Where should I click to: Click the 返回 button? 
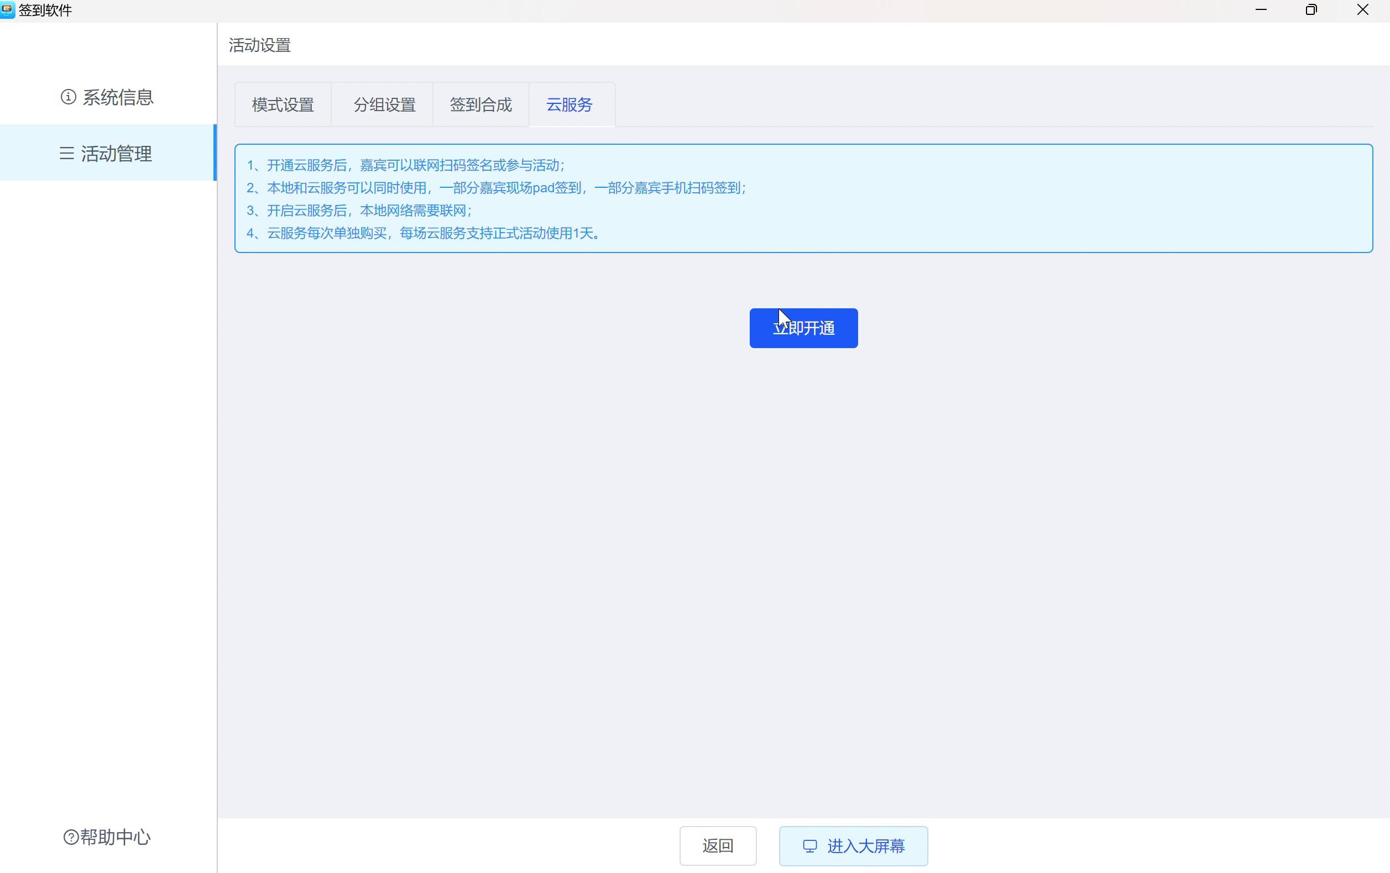tap(718, 846)
